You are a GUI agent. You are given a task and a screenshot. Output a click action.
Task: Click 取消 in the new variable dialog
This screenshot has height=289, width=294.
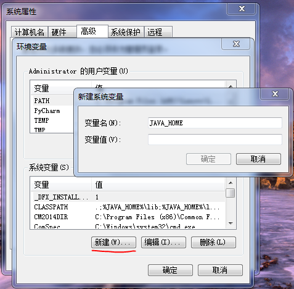tap(258, 159)
